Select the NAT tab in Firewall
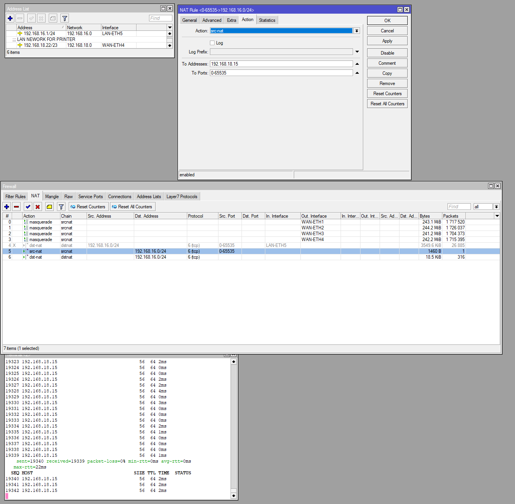This screenshot has width=515, height=504. pos(36,196)
